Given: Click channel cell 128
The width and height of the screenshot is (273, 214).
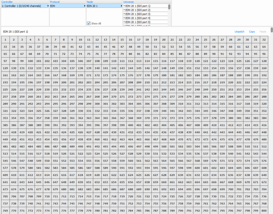Looking at the screenshot, I should (x=264, y=61).
